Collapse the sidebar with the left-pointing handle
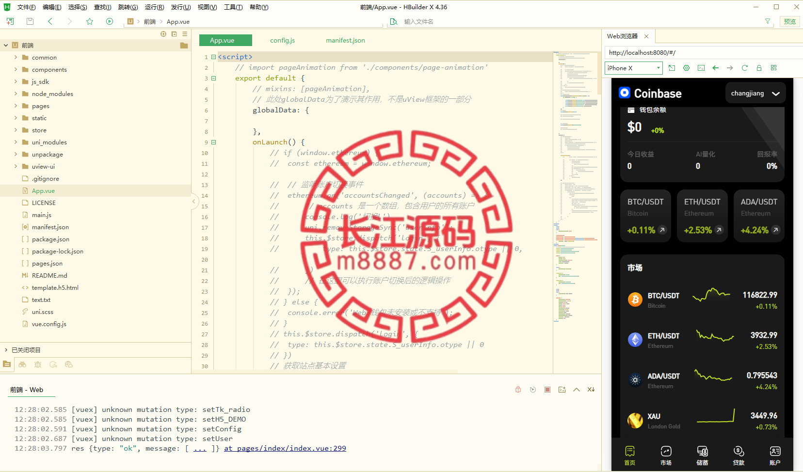 point(193,201)
